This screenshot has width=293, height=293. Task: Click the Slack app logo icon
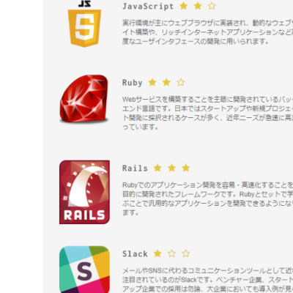click(x=84, y=270)
